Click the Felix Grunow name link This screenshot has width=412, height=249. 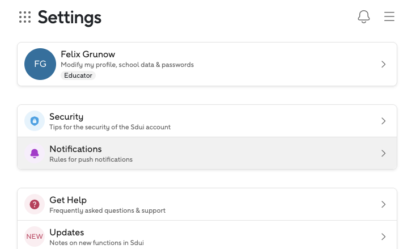pyautogui.click(x=88, y=54)
